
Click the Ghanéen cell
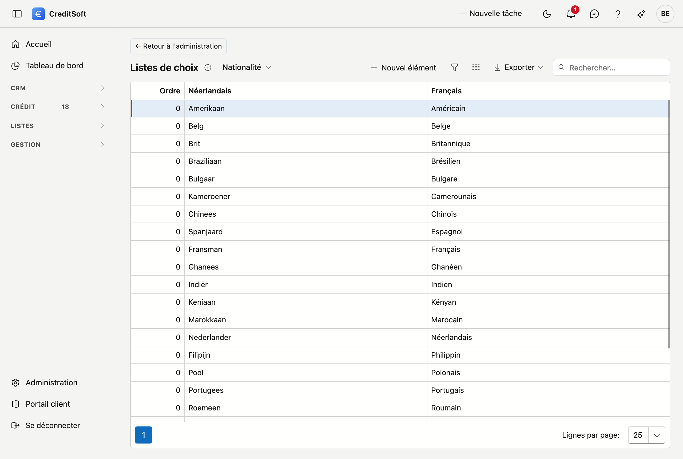548,267
